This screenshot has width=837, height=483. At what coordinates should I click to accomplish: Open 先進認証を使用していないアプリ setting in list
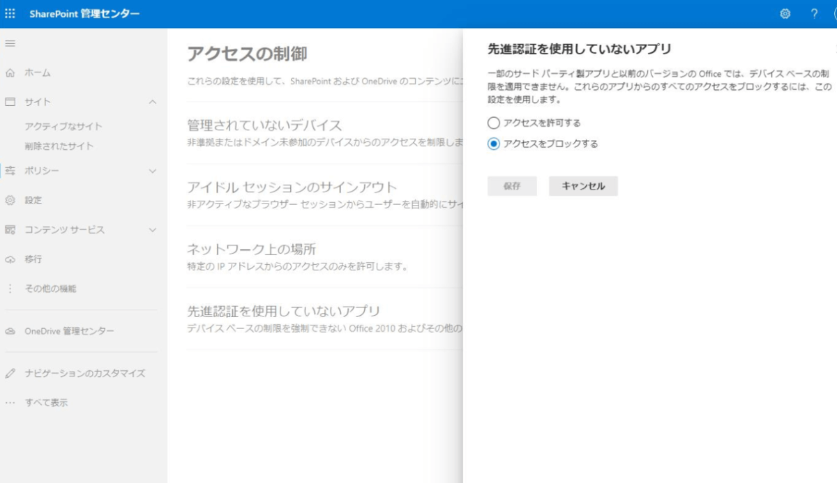point(283,311)
